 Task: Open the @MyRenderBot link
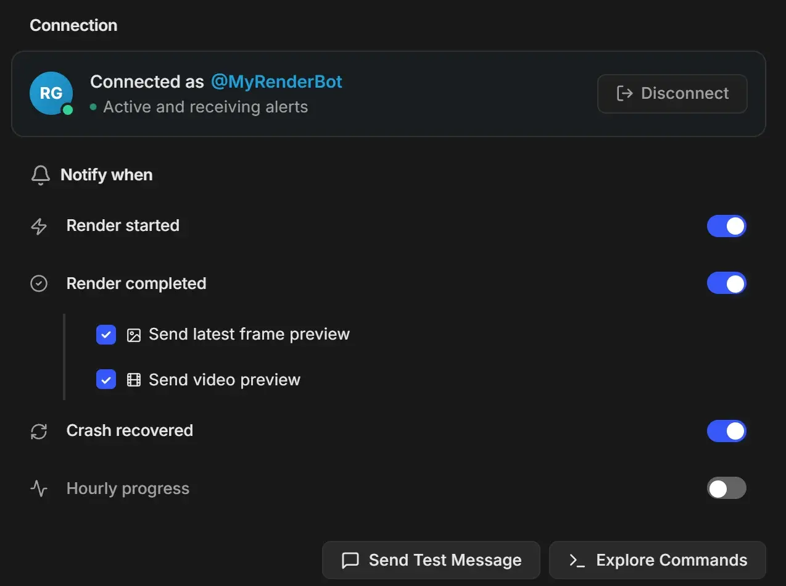pos(276,82)
